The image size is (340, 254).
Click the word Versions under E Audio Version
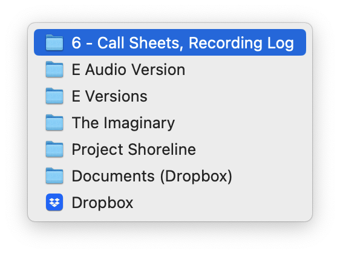(116, 96)
